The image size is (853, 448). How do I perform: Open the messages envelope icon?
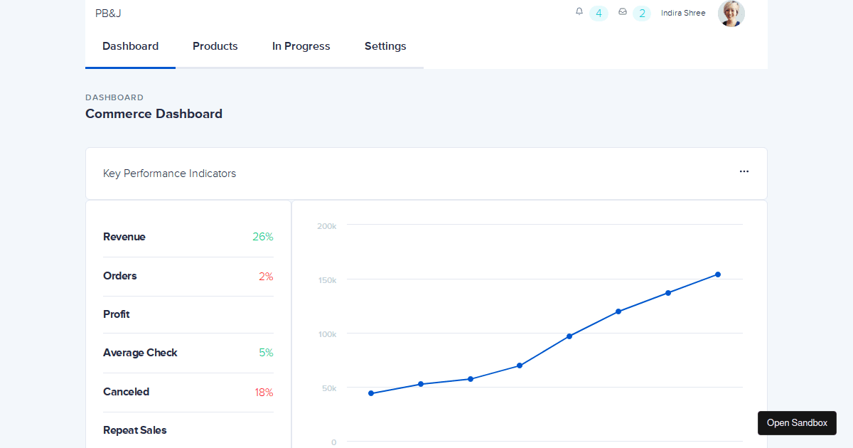[621, 12]
